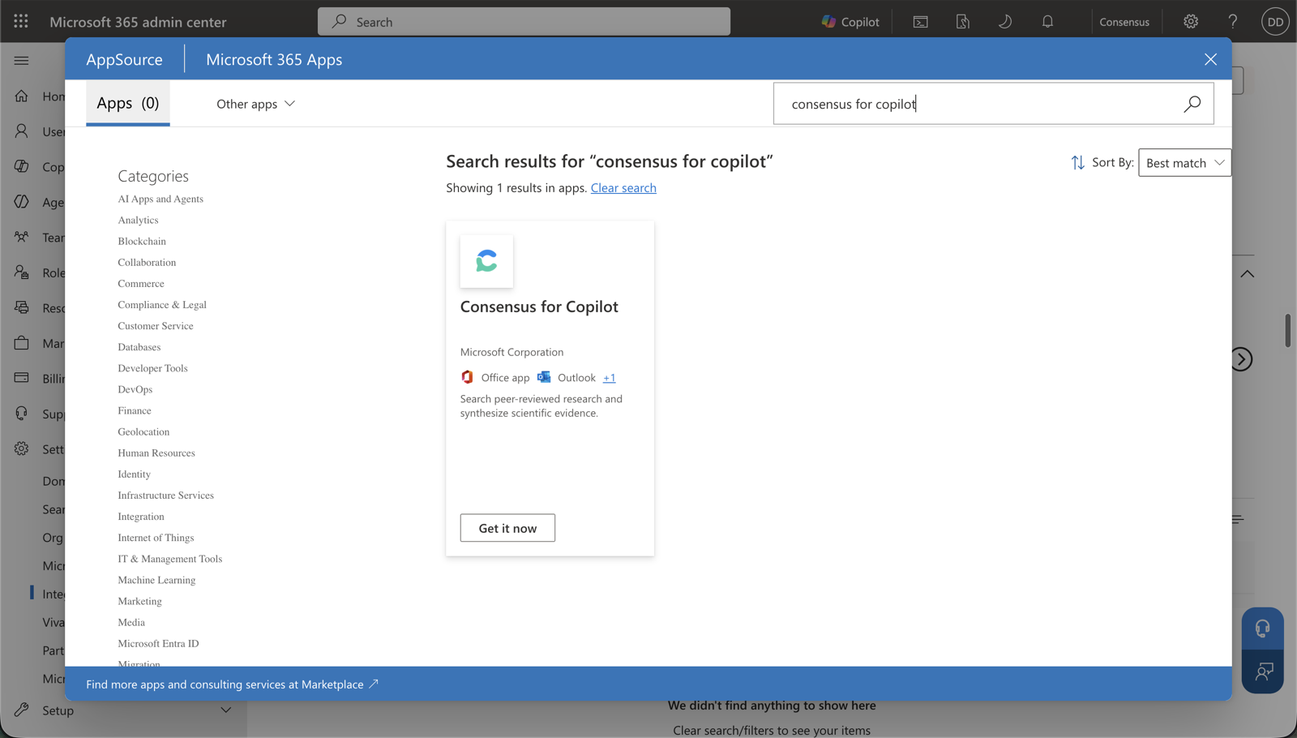The image size is (1297, 738).
Task: Toggle the navigation hamburger menu
Action: (x=21, y=60)
